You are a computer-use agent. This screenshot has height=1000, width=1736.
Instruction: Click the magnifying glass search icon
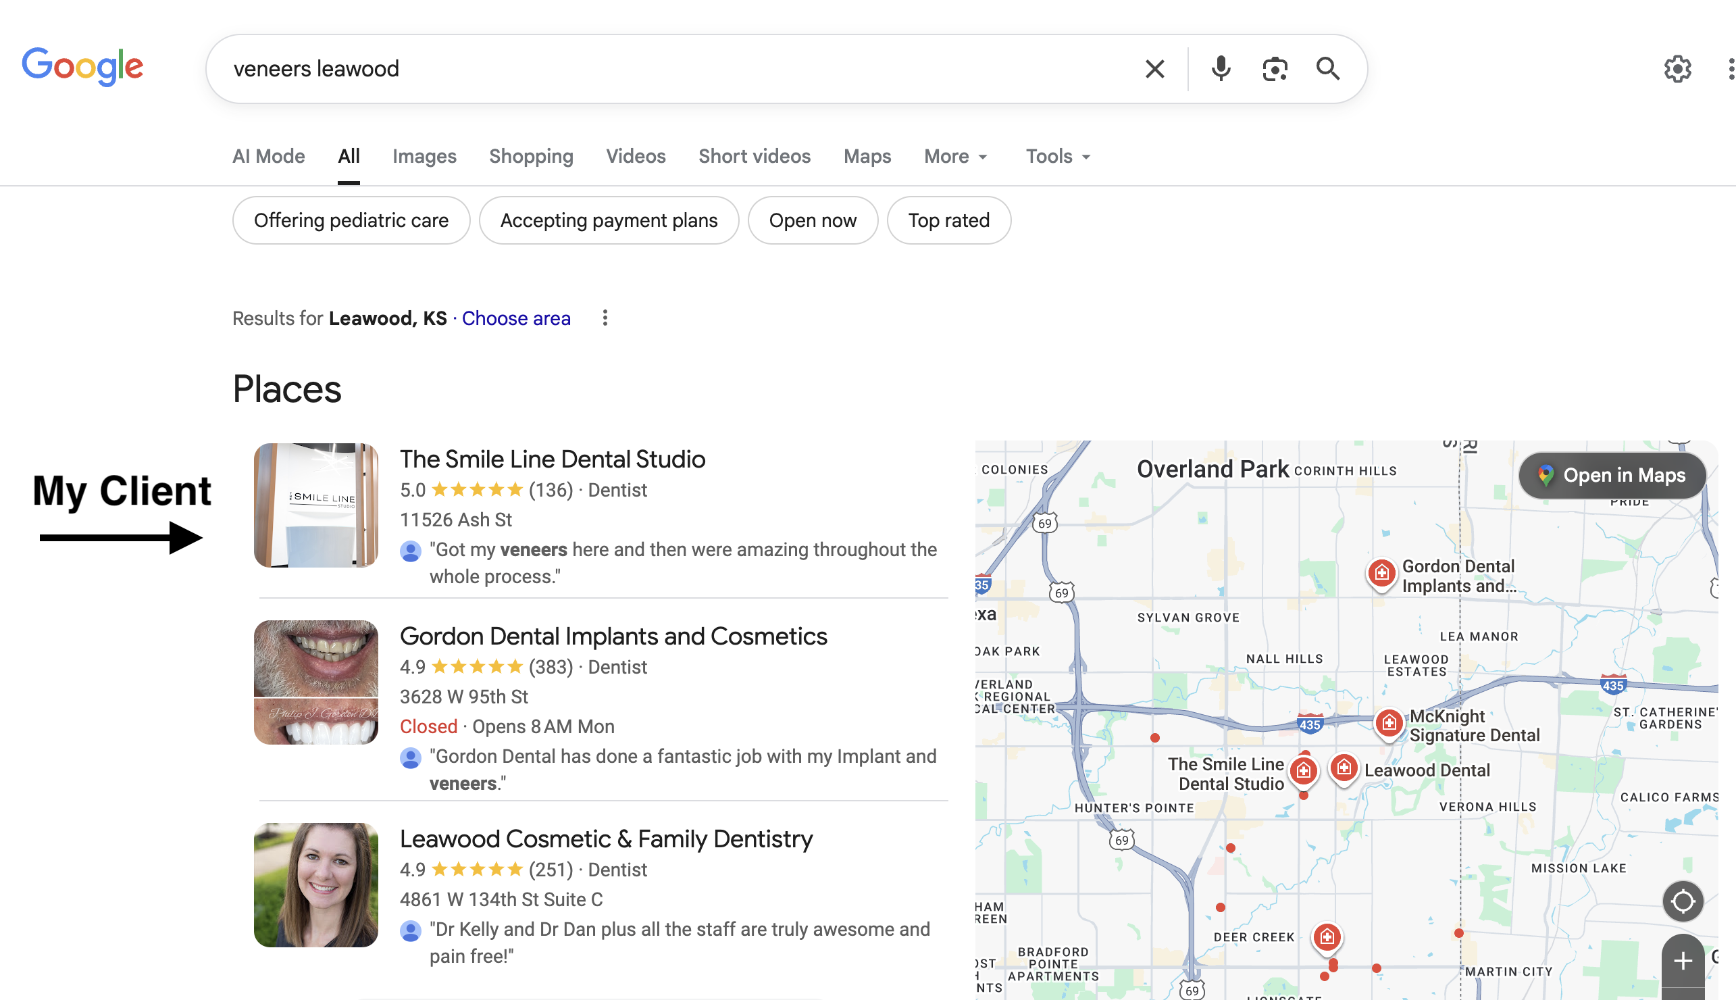pyautogui.click(x=1327, y=69)
